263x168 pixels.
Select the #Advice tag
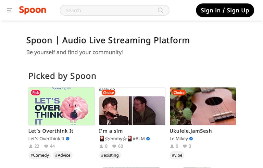click(x=63, y=155)
